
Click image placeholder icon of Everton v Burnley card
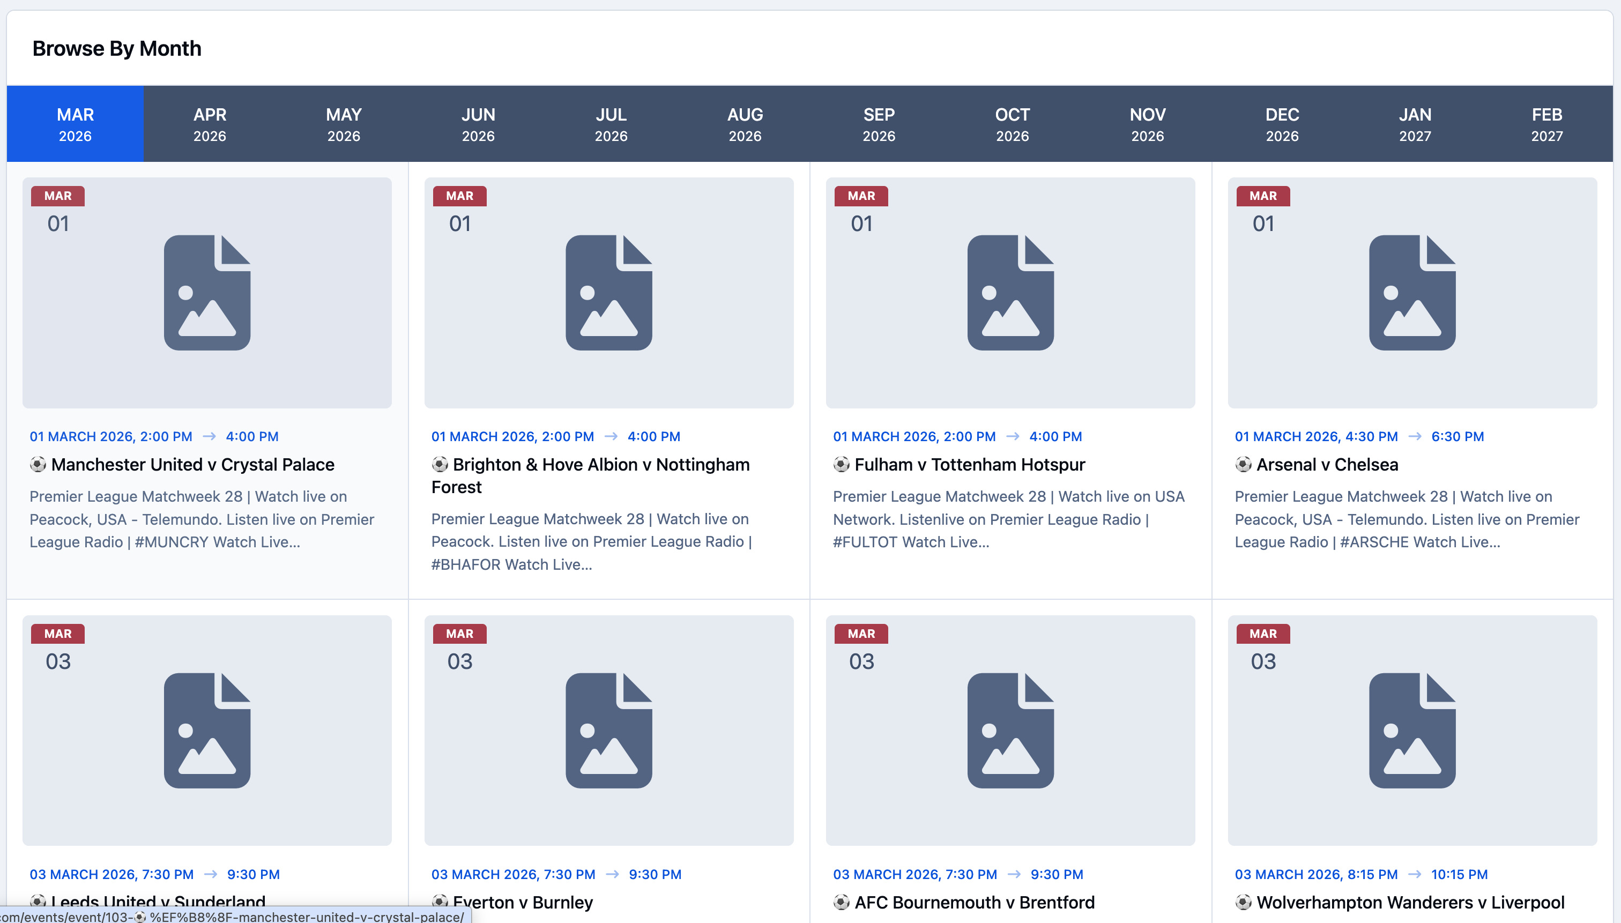coord(608,730)
